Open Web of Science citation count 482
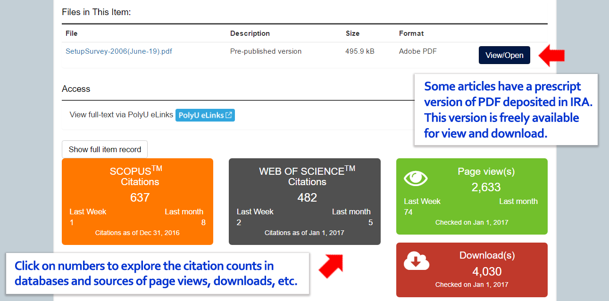 pyautogui.click(x=307, y=197)
